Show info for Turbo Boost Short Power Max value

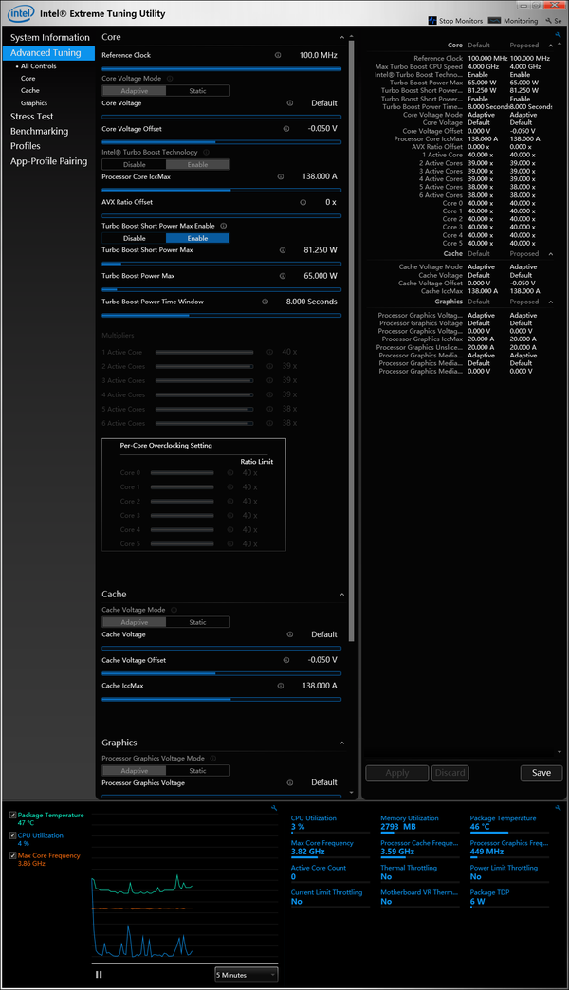tap(283, 250)
